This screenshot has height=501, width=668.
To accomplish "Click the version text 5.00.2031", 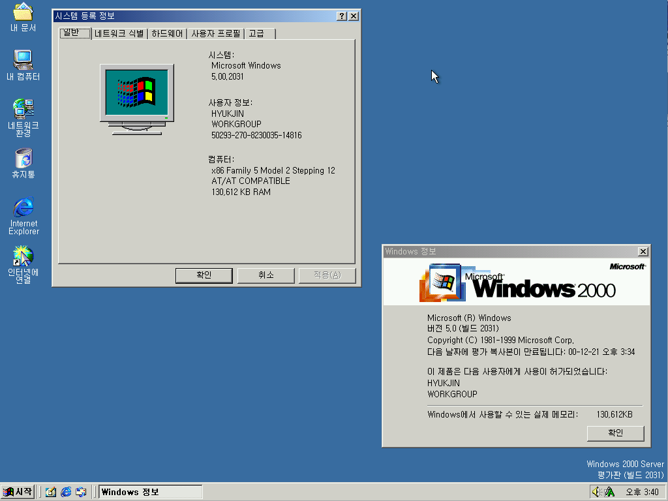I will click(x=228, y=77).
